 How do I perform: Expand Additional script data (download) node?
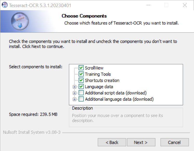point(75,93)
